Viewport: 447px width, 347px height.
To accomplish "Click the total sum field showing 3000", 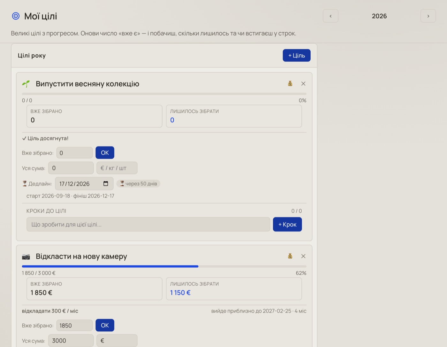I will [x=71, y=341].
